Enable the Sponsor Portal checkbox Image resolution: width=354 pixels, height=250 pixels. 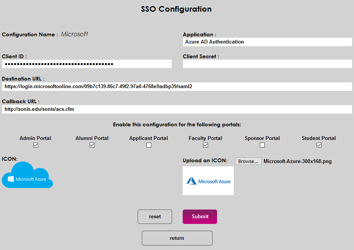pyautogui.click(x=262, y=145)
